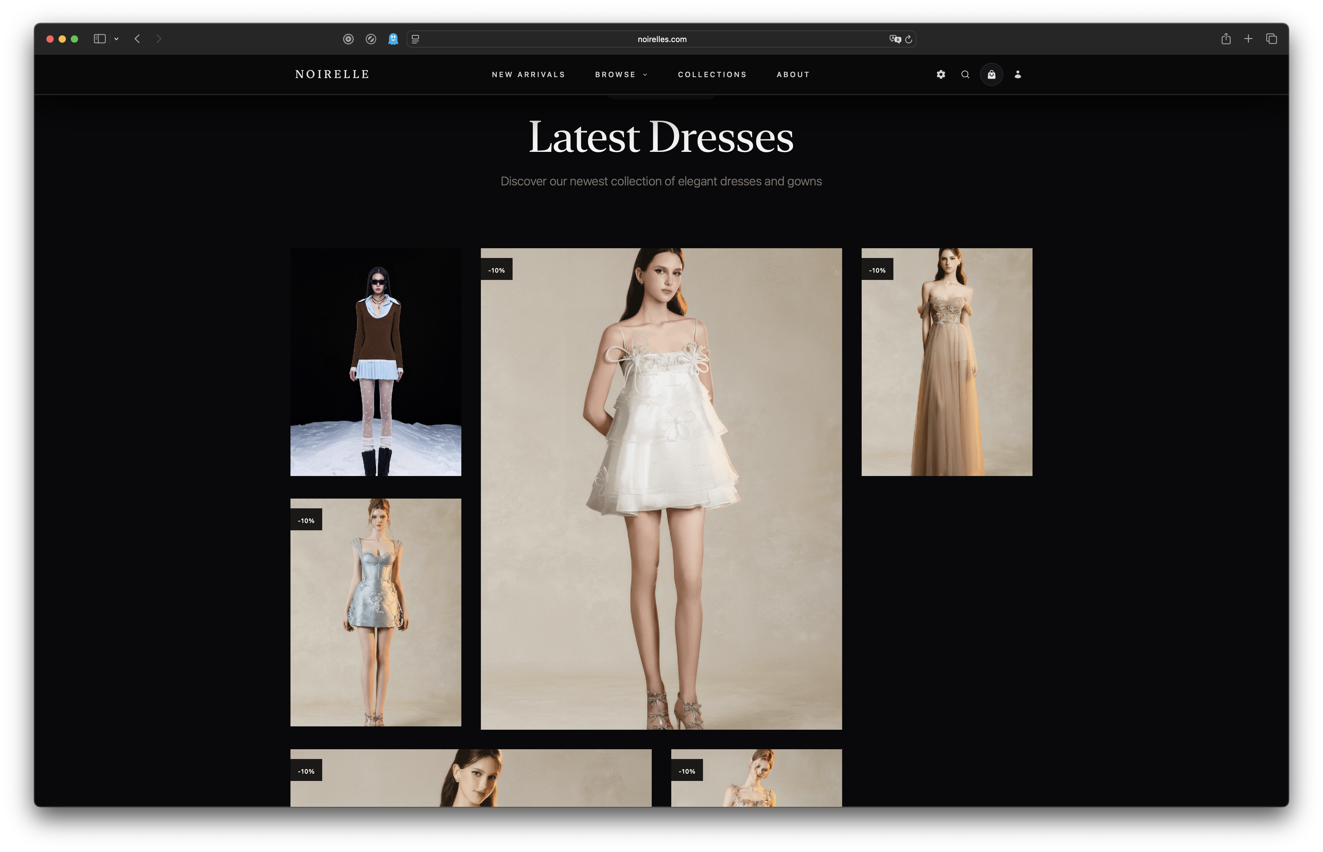
Task: Open the sidebar options chevron
Action: click(x=116, y=39)
